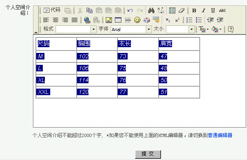The height and width of the screenshot is (160, 247).
Task: Click the 尺码 header cell
Action: coord(56,44)
